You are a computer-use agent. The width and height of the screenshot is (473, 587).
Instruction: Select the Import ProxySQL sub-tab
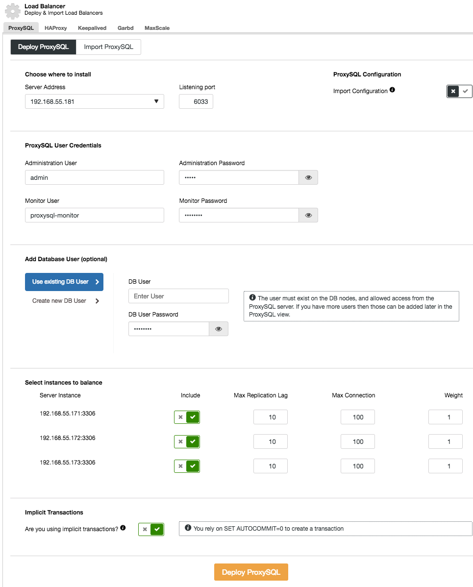[x=109, y=47]
